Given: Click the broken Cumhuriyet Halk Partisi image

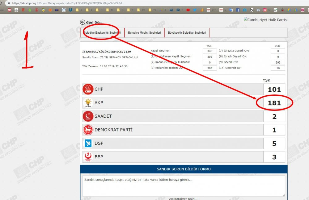Looking at the screenshot, I should [x=266, y=20].
